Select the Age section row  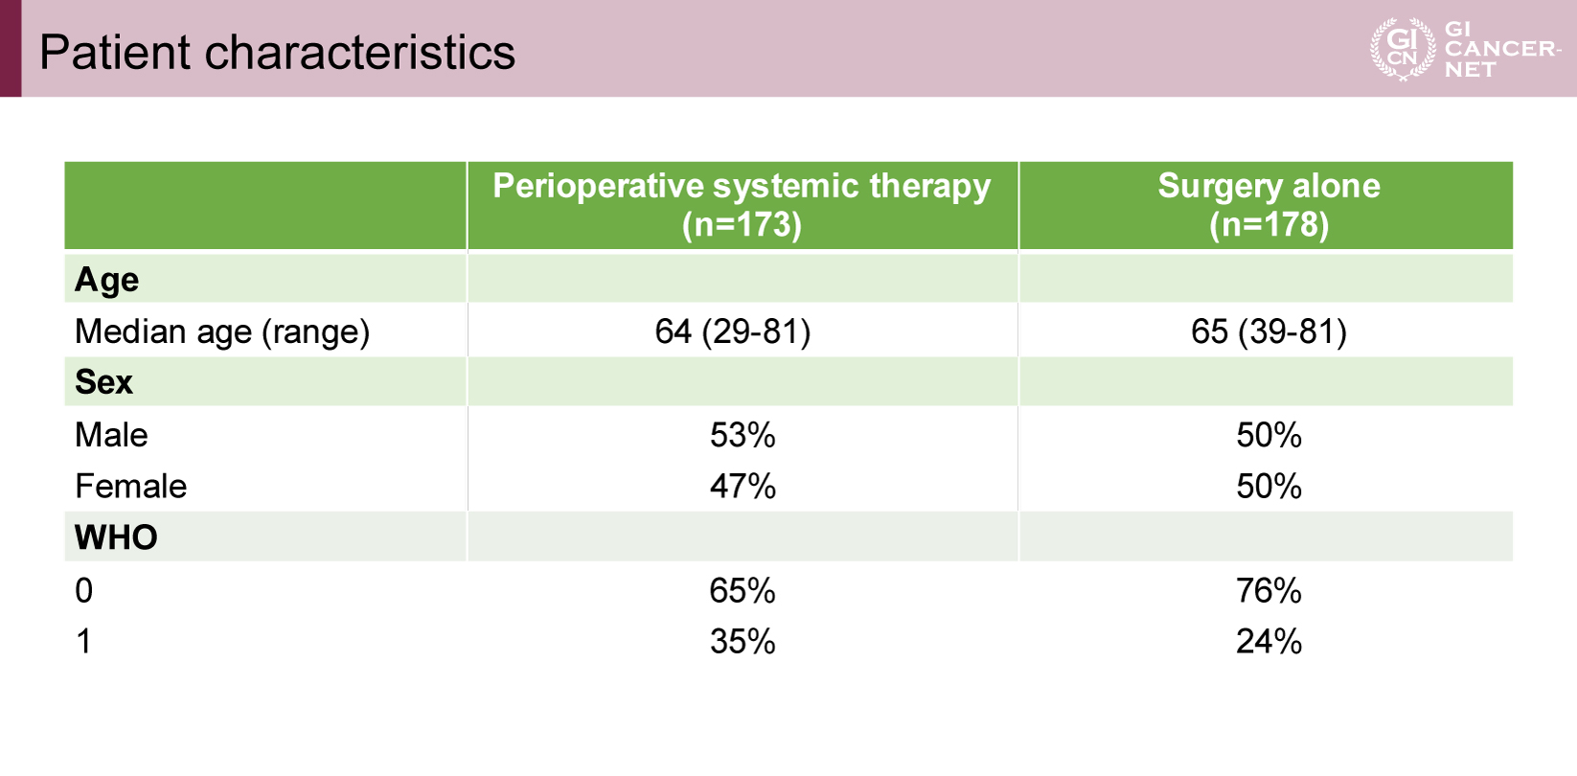coord(788,279)
